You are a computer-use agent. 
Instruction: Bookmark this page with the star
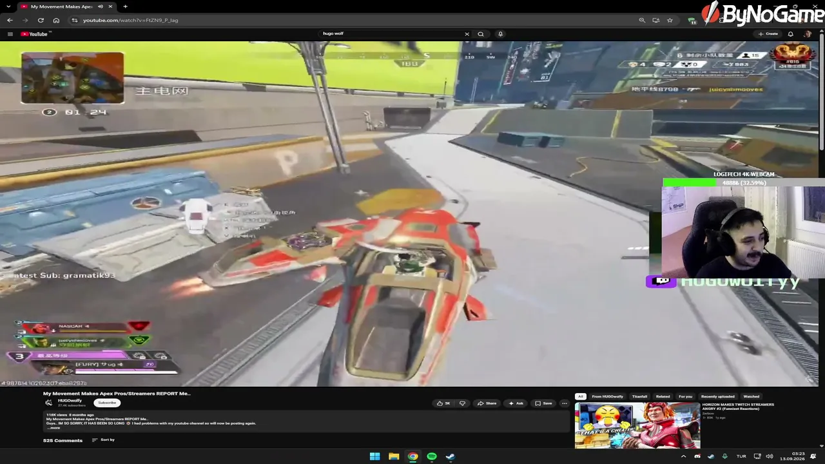click(670, 20)
